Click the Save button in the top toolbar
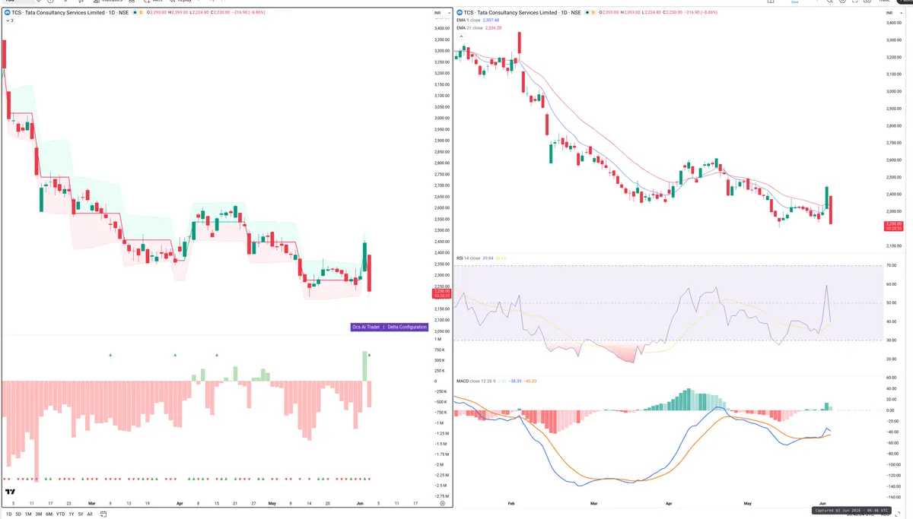Viewport: 913px width, 519px height. coord(795,2)
